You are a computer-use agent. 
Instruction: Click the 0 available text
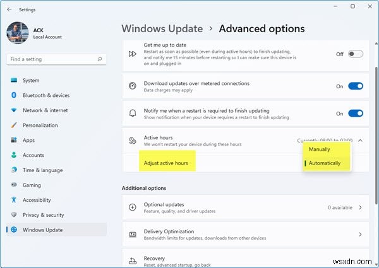pyautogui.click(x=340, y=207)
